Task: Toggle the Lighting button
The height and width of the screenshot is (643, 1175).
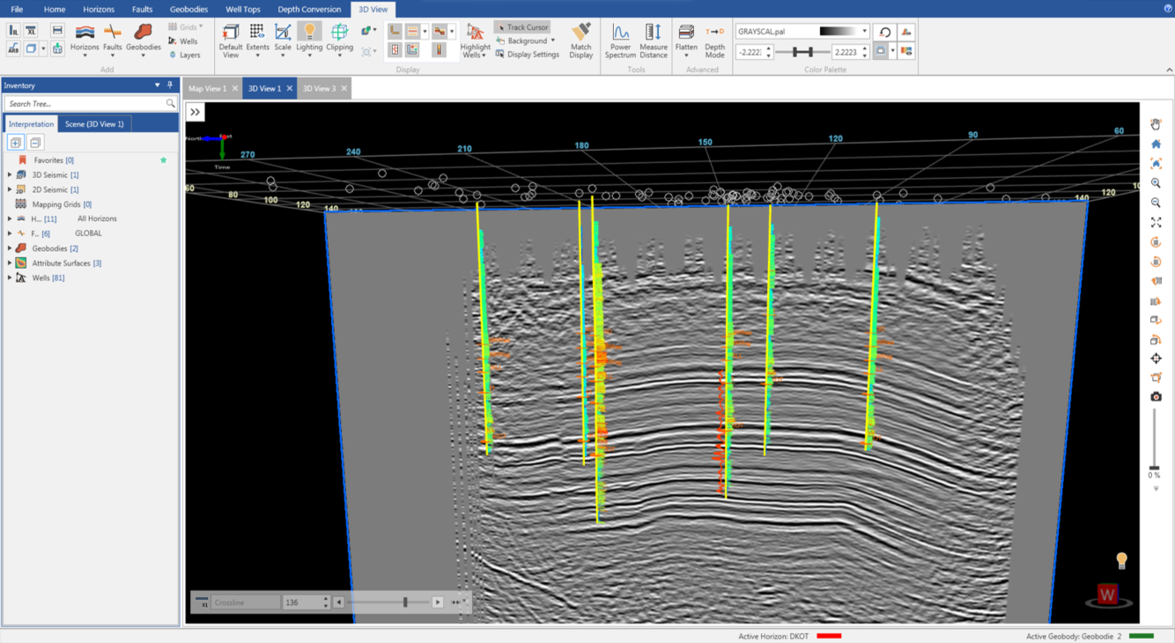Action: [309, 41]
